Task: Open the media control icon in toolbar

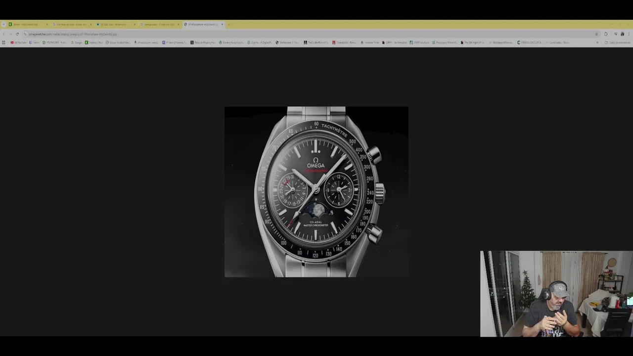Action: (616, 34)
